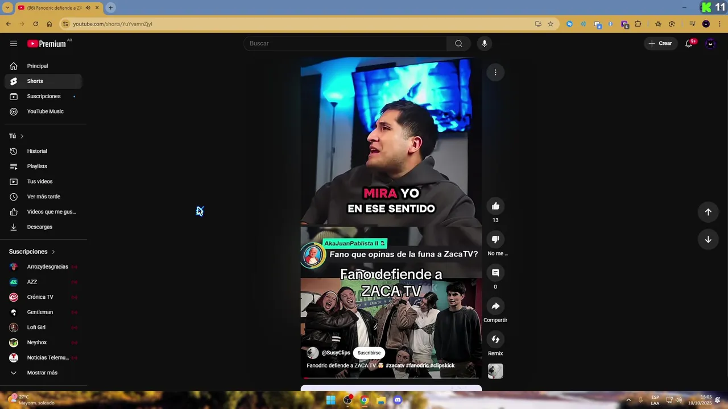Navigate back in the browser
The image size is (728, 409).
coord(9,24)
